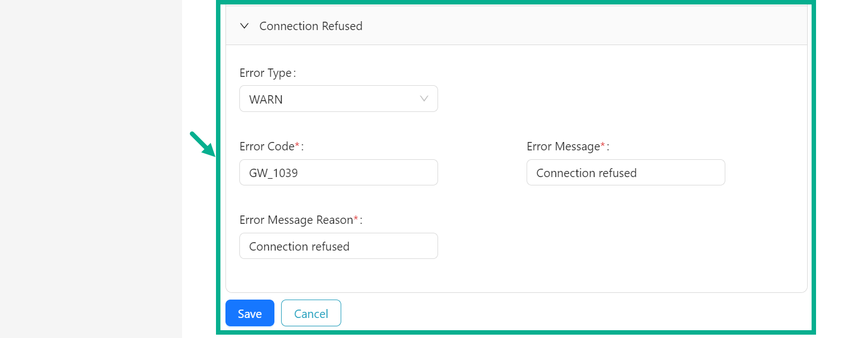Click the Error Type label
Viewport: 850px width, 338px height.
[x=266, y=73]
